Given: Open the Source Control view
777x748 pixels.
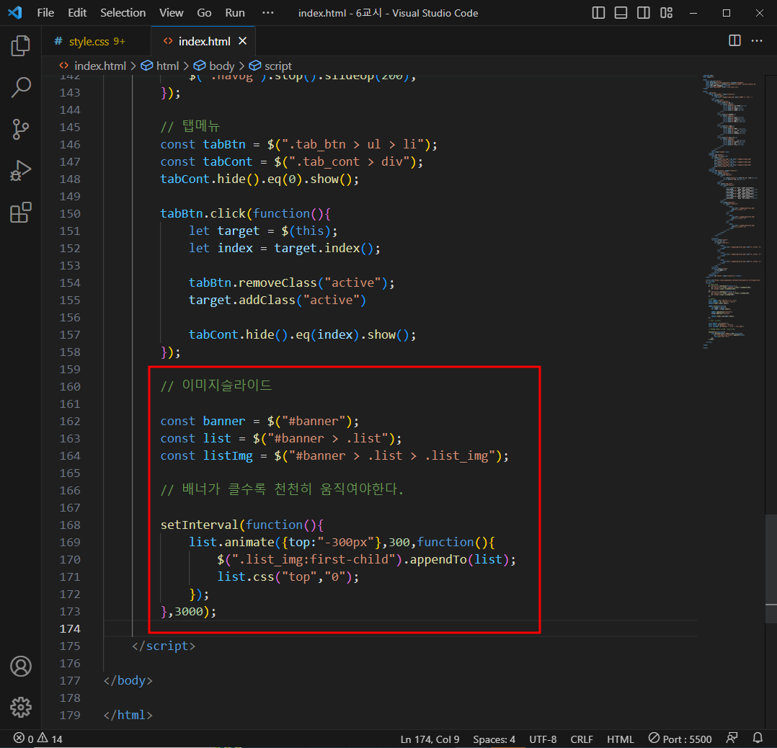Looking at the screenshot, I should pos(20,129).
